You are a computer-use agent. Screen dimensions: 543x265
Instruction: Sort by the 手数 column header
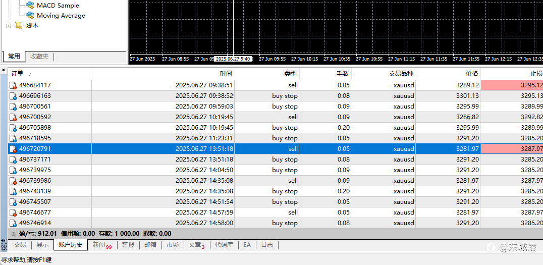coord(325,73)
